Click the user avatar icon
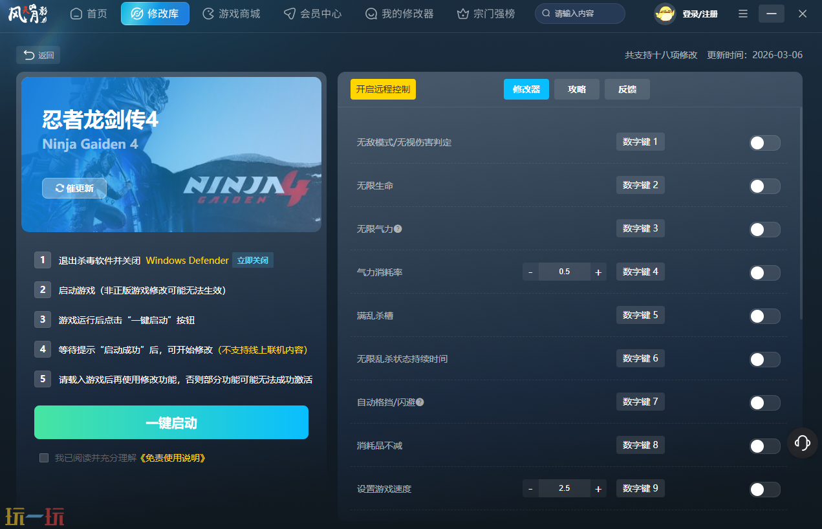 [665, 14]
